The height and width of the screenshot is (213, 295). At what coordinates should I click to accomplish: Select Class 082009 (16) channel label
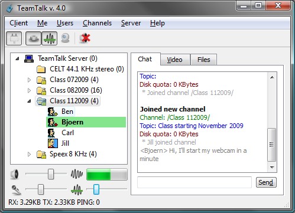click(76, 90)
